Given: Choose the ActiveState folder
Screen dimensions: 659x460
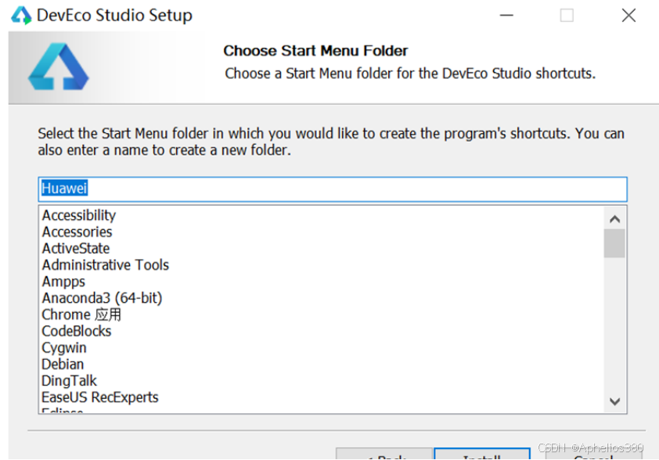Looking at the screenshot, I should [x=76, y=248].
